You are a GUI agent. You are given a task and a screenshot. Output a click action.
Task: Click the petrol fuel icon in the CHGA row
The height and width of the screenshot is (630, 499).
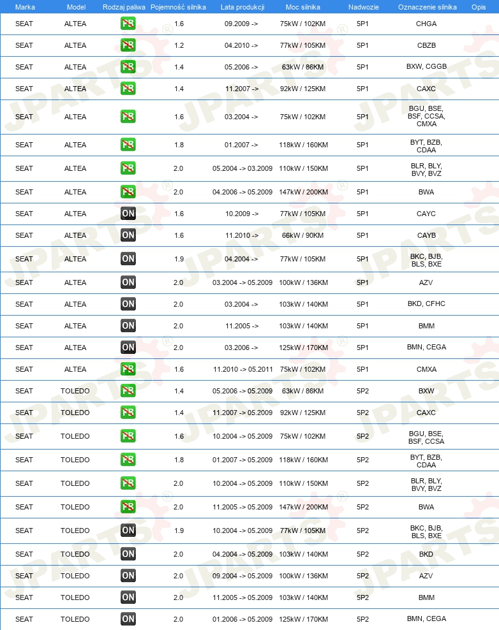[128, 24]
